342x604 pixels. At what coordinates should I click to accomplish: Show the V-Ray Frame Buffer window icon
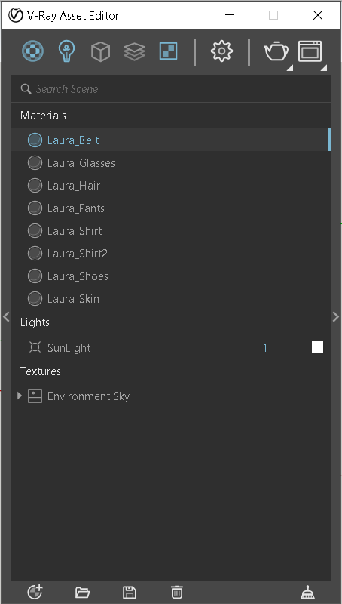(x=310, y=51)
